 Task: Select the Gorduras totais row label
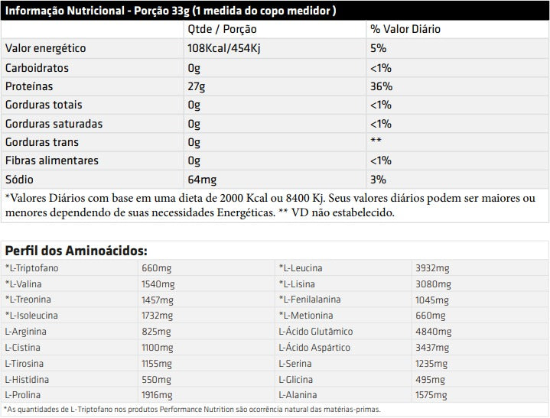(44, 105)
